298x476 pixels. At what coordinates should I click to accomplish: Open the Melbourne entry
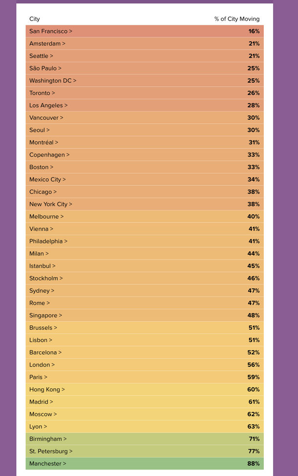pos(46,216)
